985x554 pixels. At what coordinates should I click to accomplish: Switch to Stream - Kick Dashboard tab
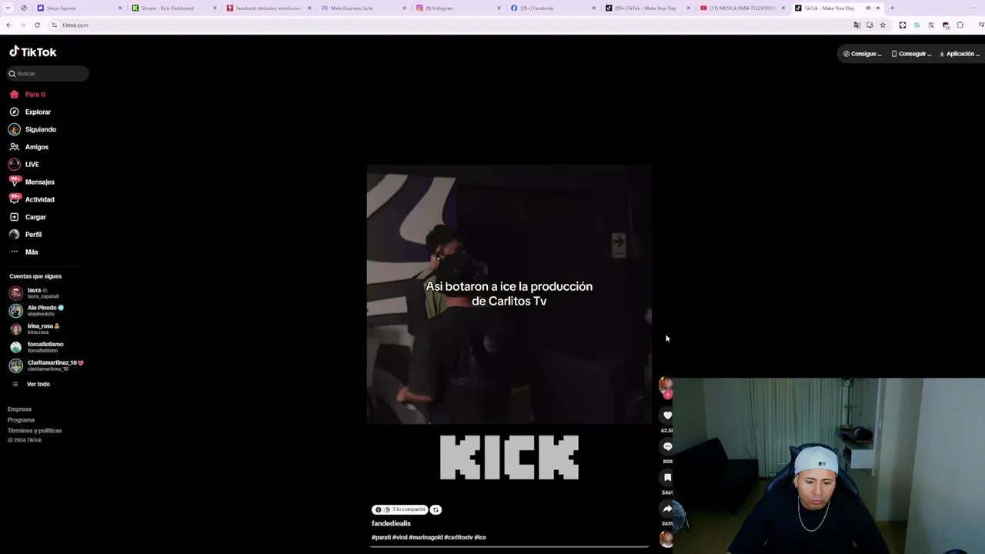click(x=174, y=8)
